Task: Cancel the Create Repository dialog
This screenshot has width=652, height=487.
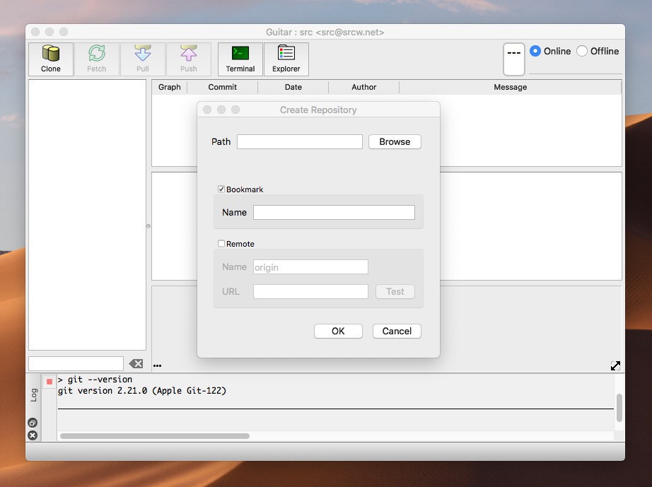Action: (x=397, y=331)
